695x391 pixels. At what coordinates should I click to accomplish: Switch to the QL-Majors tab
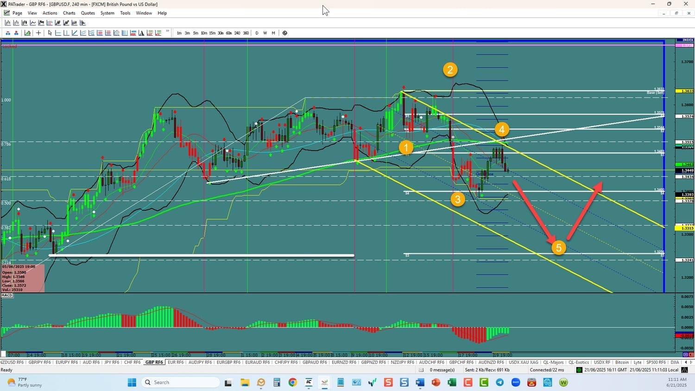pyautogui.click(x=553, y=362)
